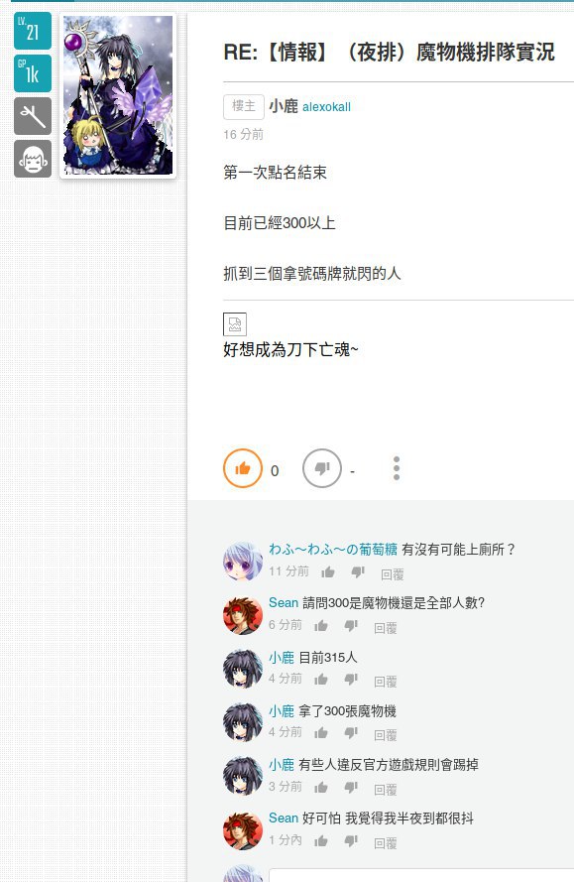Viewport: 574px width, 882px height.
Task: Reply to the 拿了300張魔物機 comment
Action: click(x=386, y=734)
